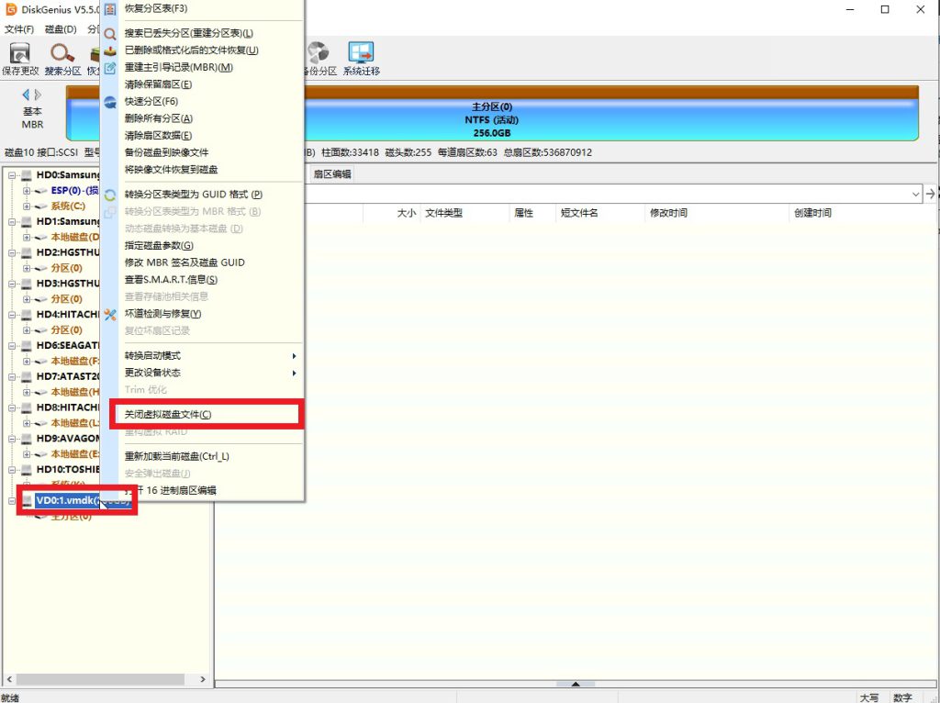
Task: Click the 坏道检测与修复 wrench icon in menu
Action: click(110, 314)
